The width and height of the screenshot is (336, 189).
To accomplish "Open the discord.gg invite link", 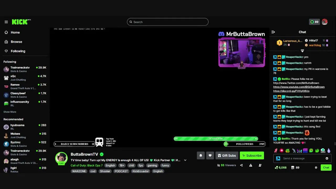I will (291, 91).
